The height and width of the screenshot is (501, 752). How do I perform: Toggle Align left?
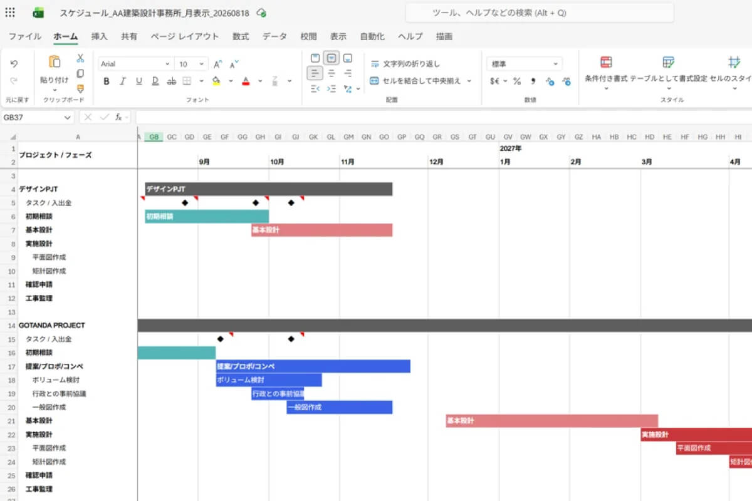tap(315, 73)
